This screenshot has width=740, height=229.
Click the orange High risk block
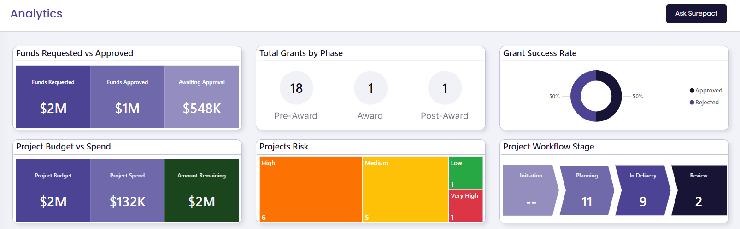(311, 189)
